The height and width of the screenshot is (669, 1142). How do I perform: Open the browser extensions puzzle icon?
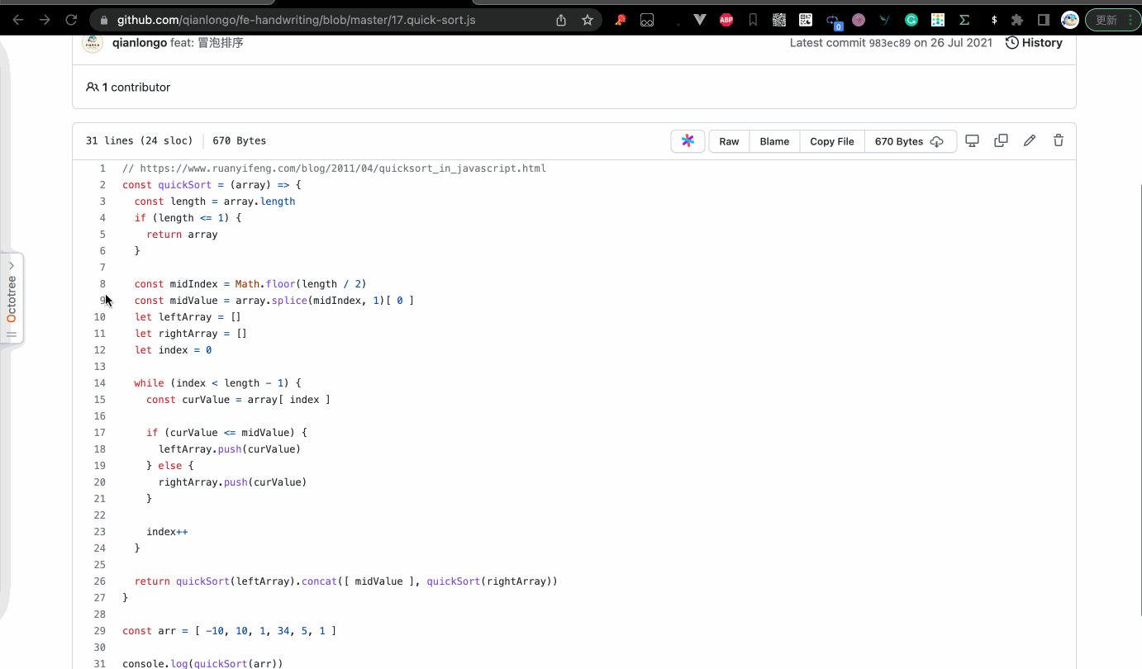point(1016,19)
